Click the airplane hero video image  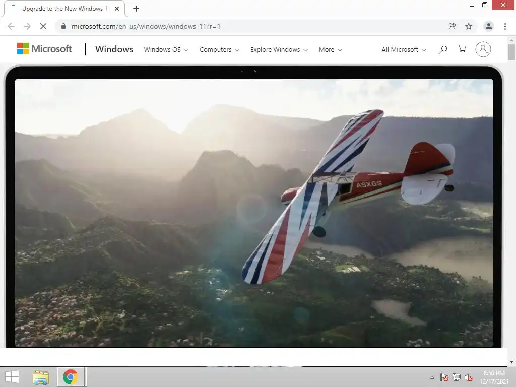pos(254,213)
